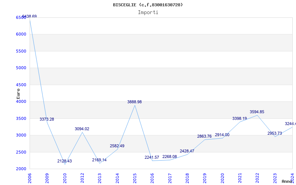Viewport: 296px width, 185px height.
Task: Select the 2018 x-axis year label
Action: coord(187,178)
